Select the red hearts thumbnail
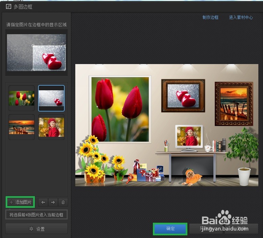This screenshot has height=238, width=263. pyautogui.click(x=51, y=98)
